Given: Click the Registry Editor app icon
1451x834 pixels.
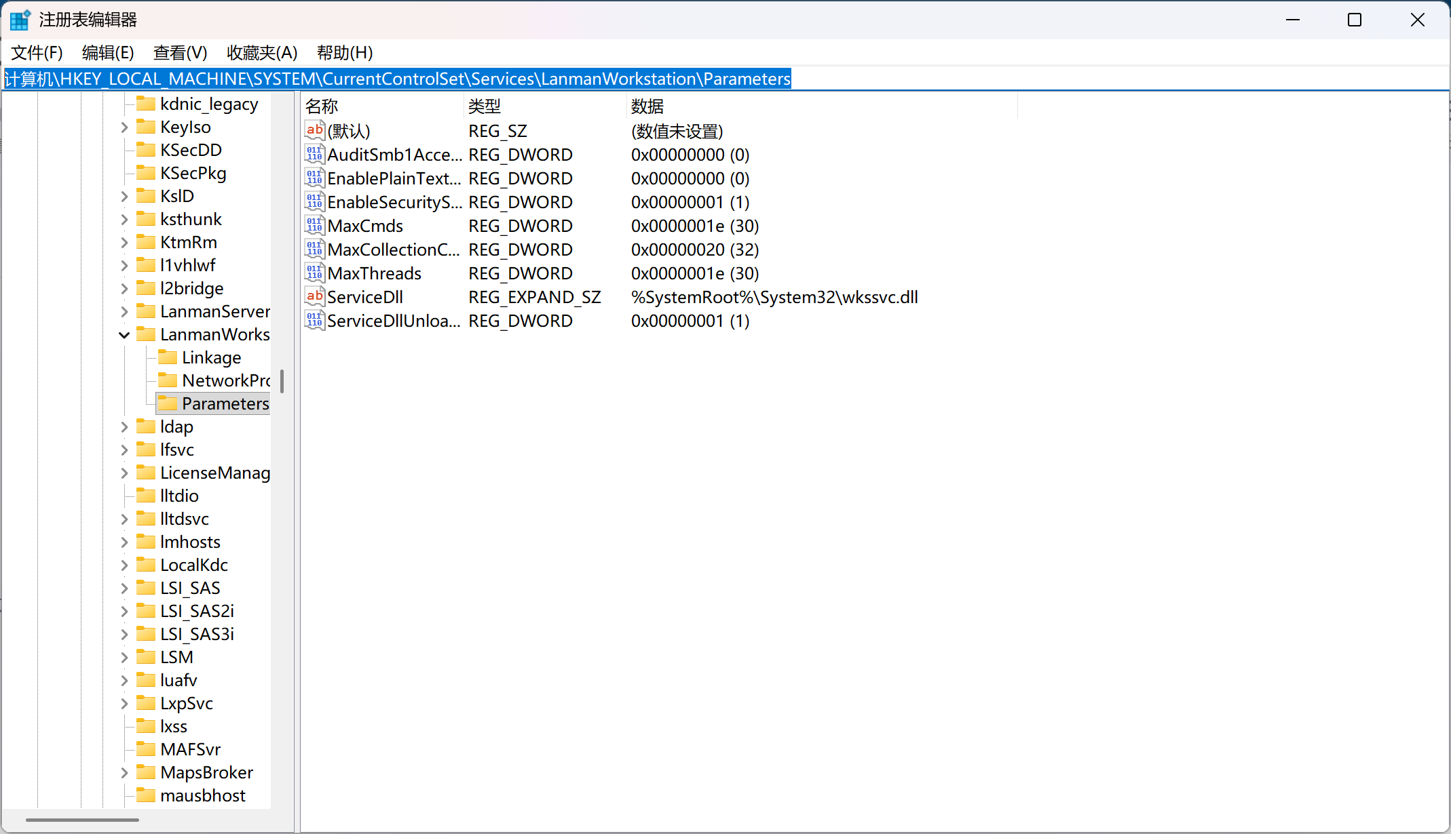Looking at the screenshot, I should [x=20, y=20].
